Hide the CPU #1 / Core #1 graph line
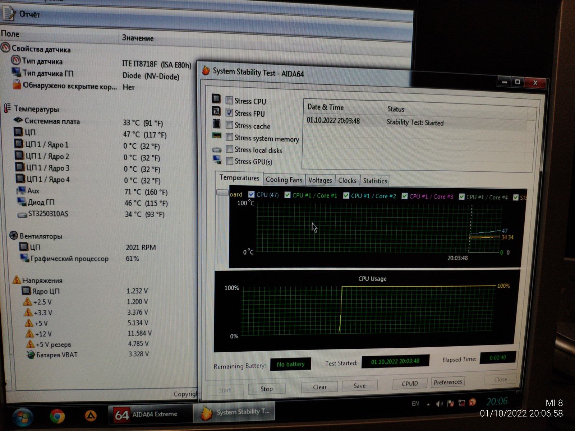Screen dimensions: 575x431 coord(287,195)
